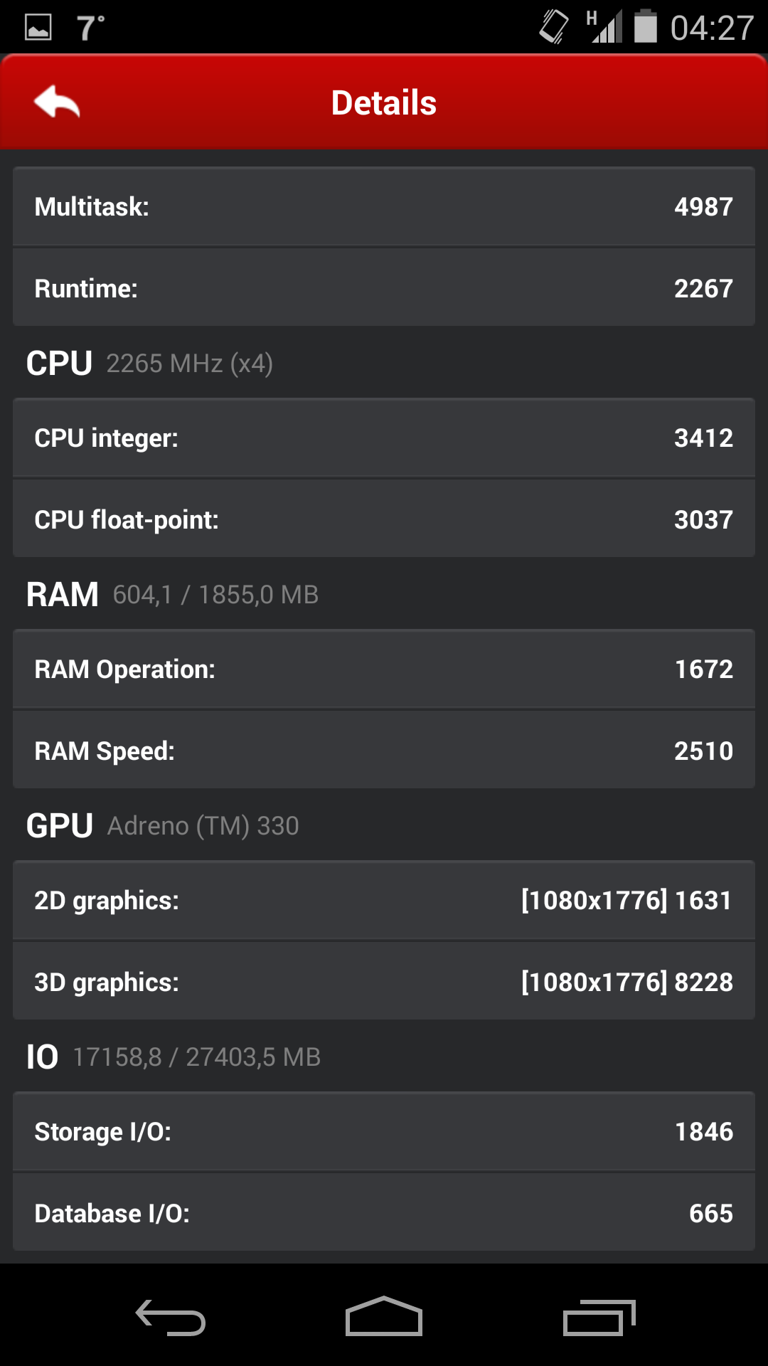The image size is (768, 1366).
Task: Select the RAM Speed score row
Action: [384, 751]
